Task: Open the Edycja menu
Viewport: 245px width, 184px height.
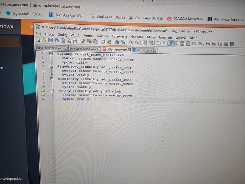Action: [50, 34]
